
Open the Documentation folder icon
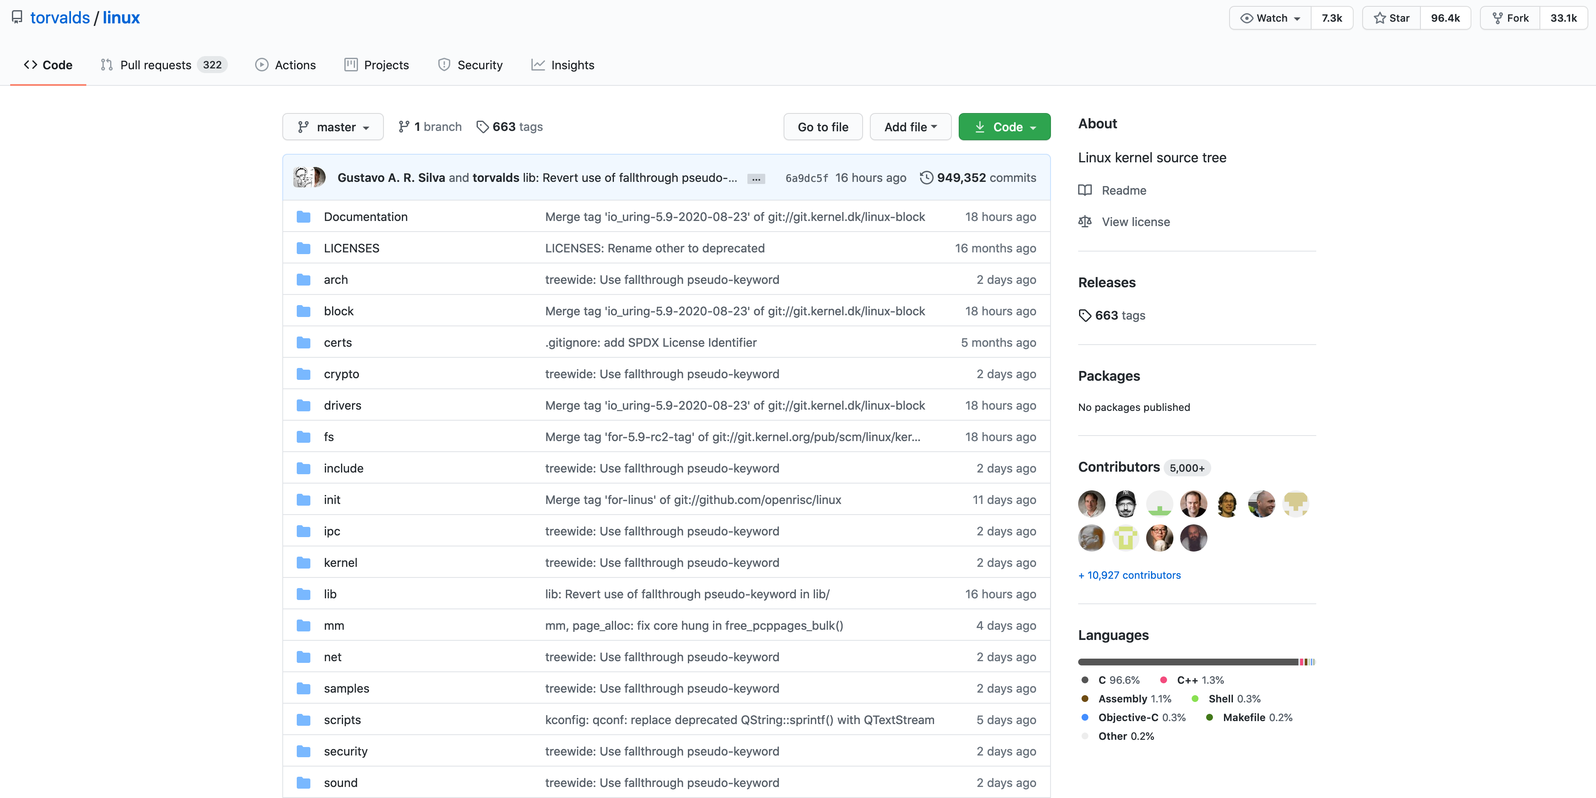(x=303, y=217)
